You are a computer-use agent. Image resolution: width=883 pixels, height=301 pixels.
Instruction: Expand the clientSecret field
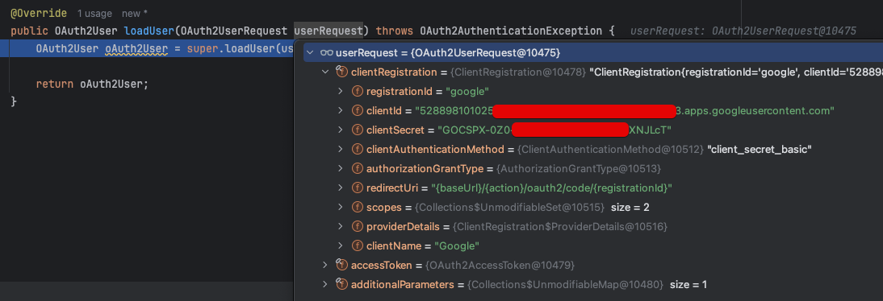pyautogui.click(x=340, y=130)
